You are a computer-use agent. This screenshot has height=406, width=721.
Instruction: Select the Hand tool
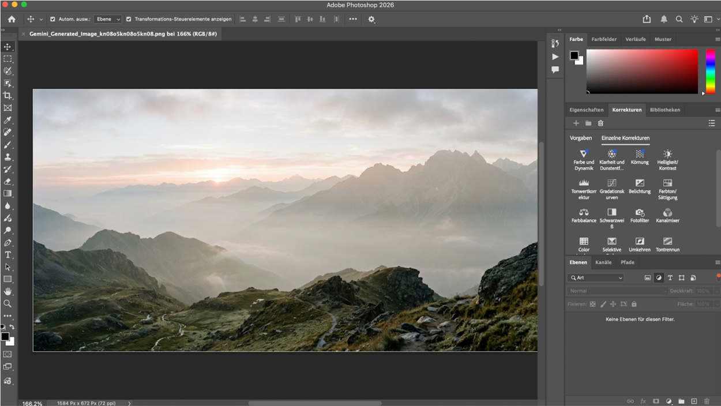(8, 291)
